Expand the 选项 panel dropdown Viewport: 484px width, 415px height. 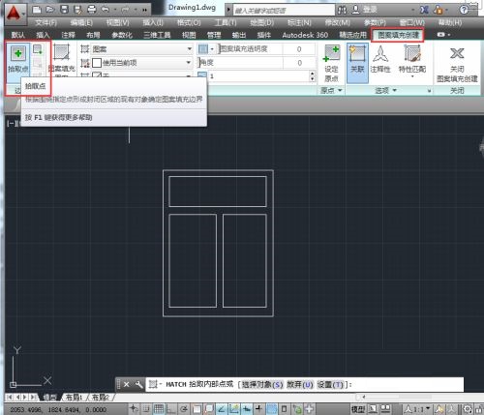[x=385, y=91]
